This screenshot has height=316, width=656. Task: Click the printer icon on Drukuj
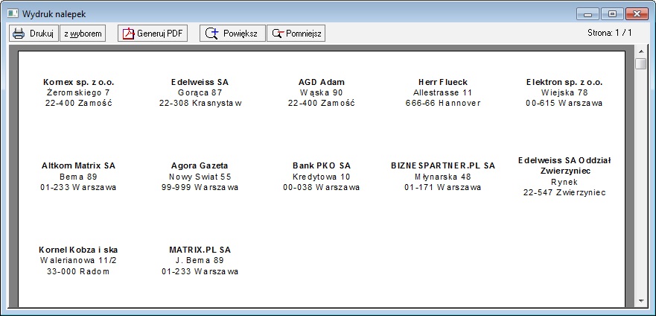19,34
